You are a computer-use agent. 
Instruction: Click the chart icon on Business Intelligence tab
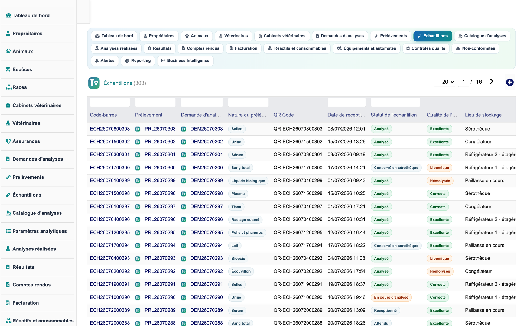[x=163, y=61]
